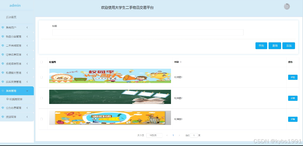Click the diamond icon beside 公告信息管理

pyautogui.click(x=3, y=108)
